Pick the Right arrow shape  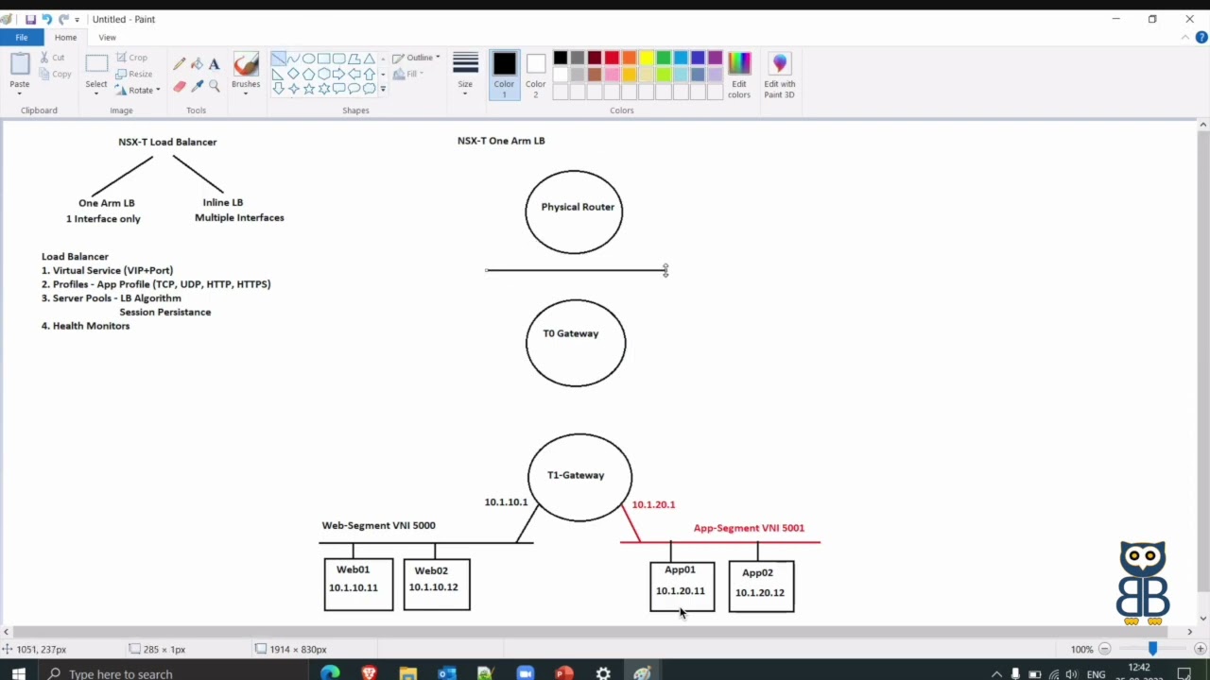(x=338, y=74)
